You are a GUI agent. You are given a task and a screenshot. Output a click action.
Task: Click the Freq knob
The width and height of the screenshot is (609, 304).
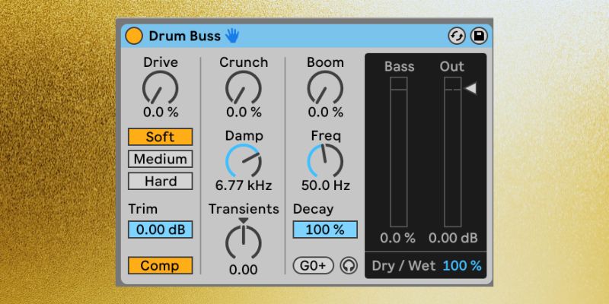pyautogui.click(x=325, y=161)
